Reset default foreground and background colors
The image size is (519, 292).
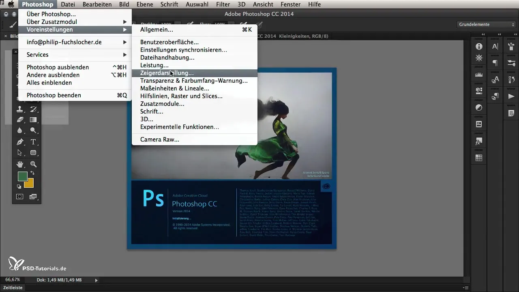(x=19, y=187)
